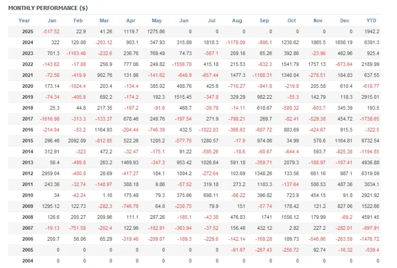Select the 2022 June loss -1556.78
Image resolution: width=397 pixels, height=268 pixels.
[x=182, y=65]
